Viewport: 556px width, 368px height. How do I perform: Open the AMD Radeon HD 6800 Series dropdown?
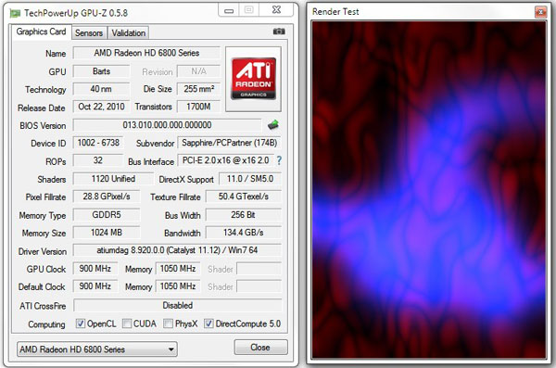click(97, 349)
